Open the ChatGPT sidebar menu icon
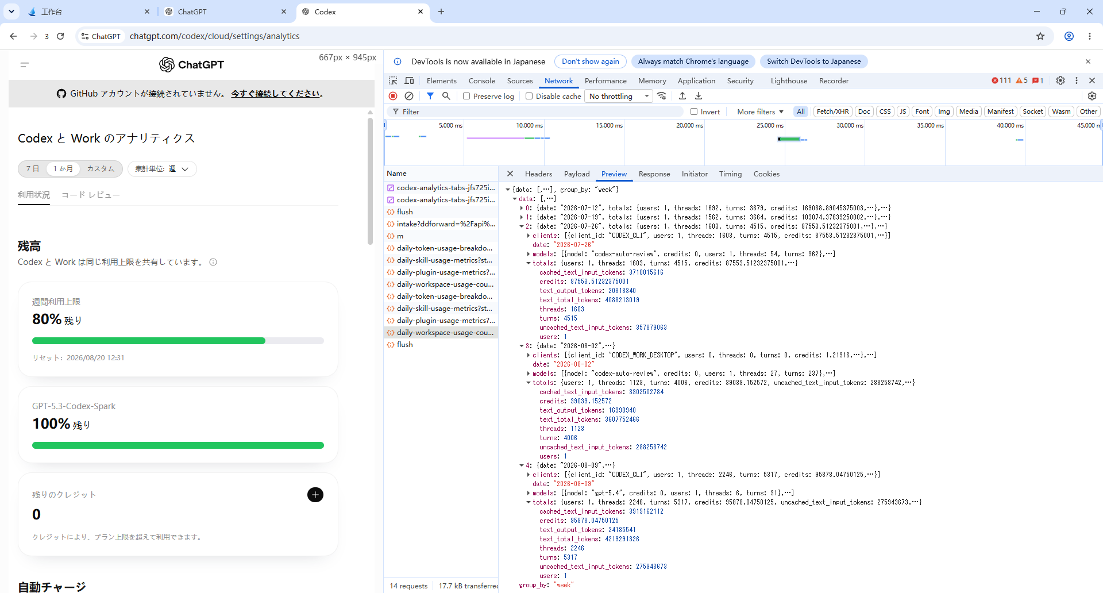The width and height of the screenshot is (1103, 593). 25,65
